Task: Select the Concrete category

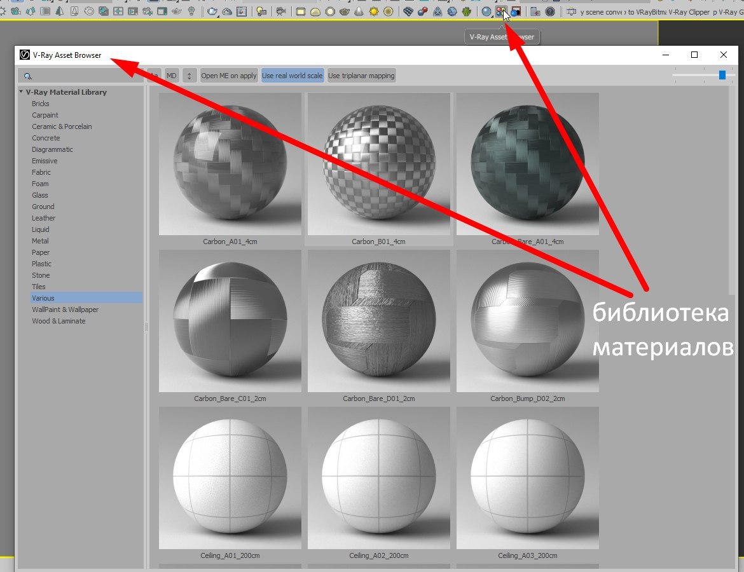Action: click(46, 138)
